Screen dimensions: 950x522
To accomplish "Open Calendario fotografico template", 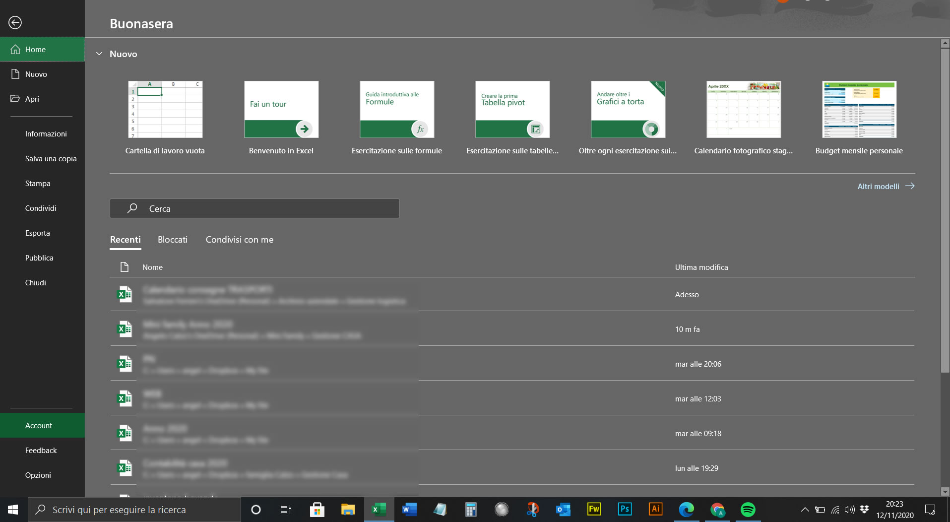I will click(x=744, y=118).
